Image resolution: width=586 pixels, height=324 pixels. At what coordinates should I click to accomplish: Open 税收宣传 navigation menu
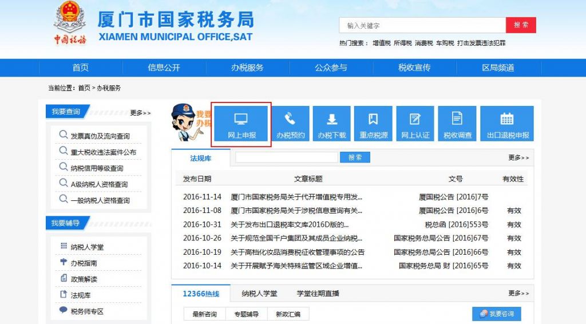click(x=414, y=68)
